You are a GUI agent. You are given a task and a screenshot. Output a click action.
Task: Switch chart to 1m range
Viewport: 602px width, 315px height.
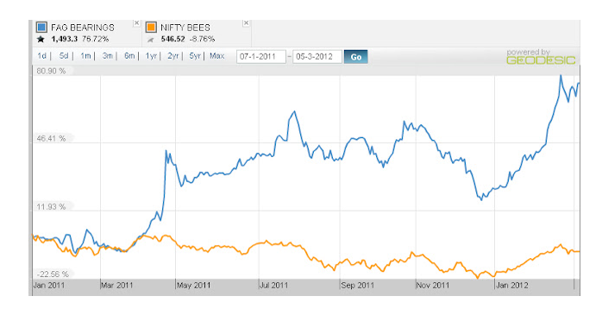85,56
